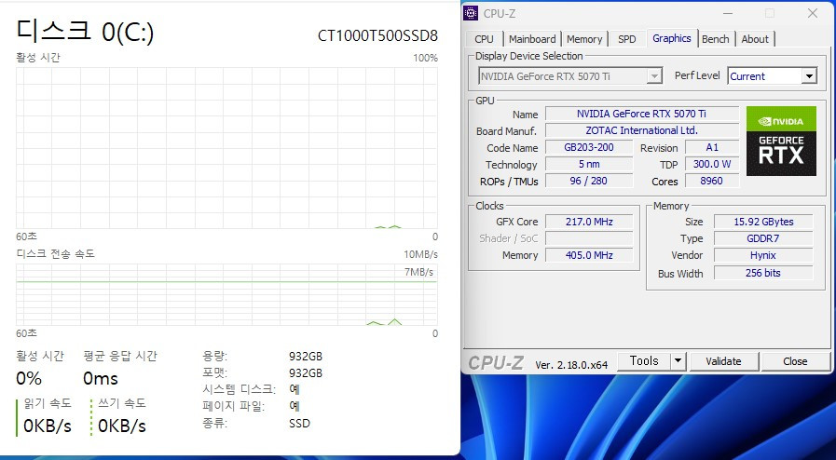Click the 405.0 MHz memory clock value
The height and width of the screenshot is (460, 836).
pos(589,255)
